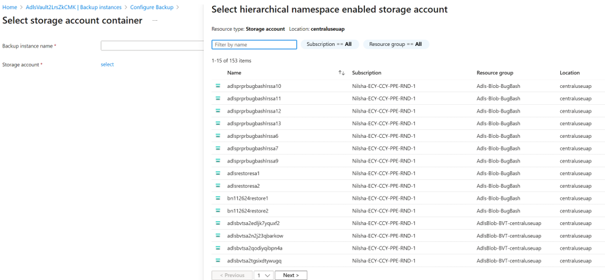This screenshot has width=605, height=280.
Task: Click storage account icon beside adlsrestoresa1
Action: tap(218, 173)
